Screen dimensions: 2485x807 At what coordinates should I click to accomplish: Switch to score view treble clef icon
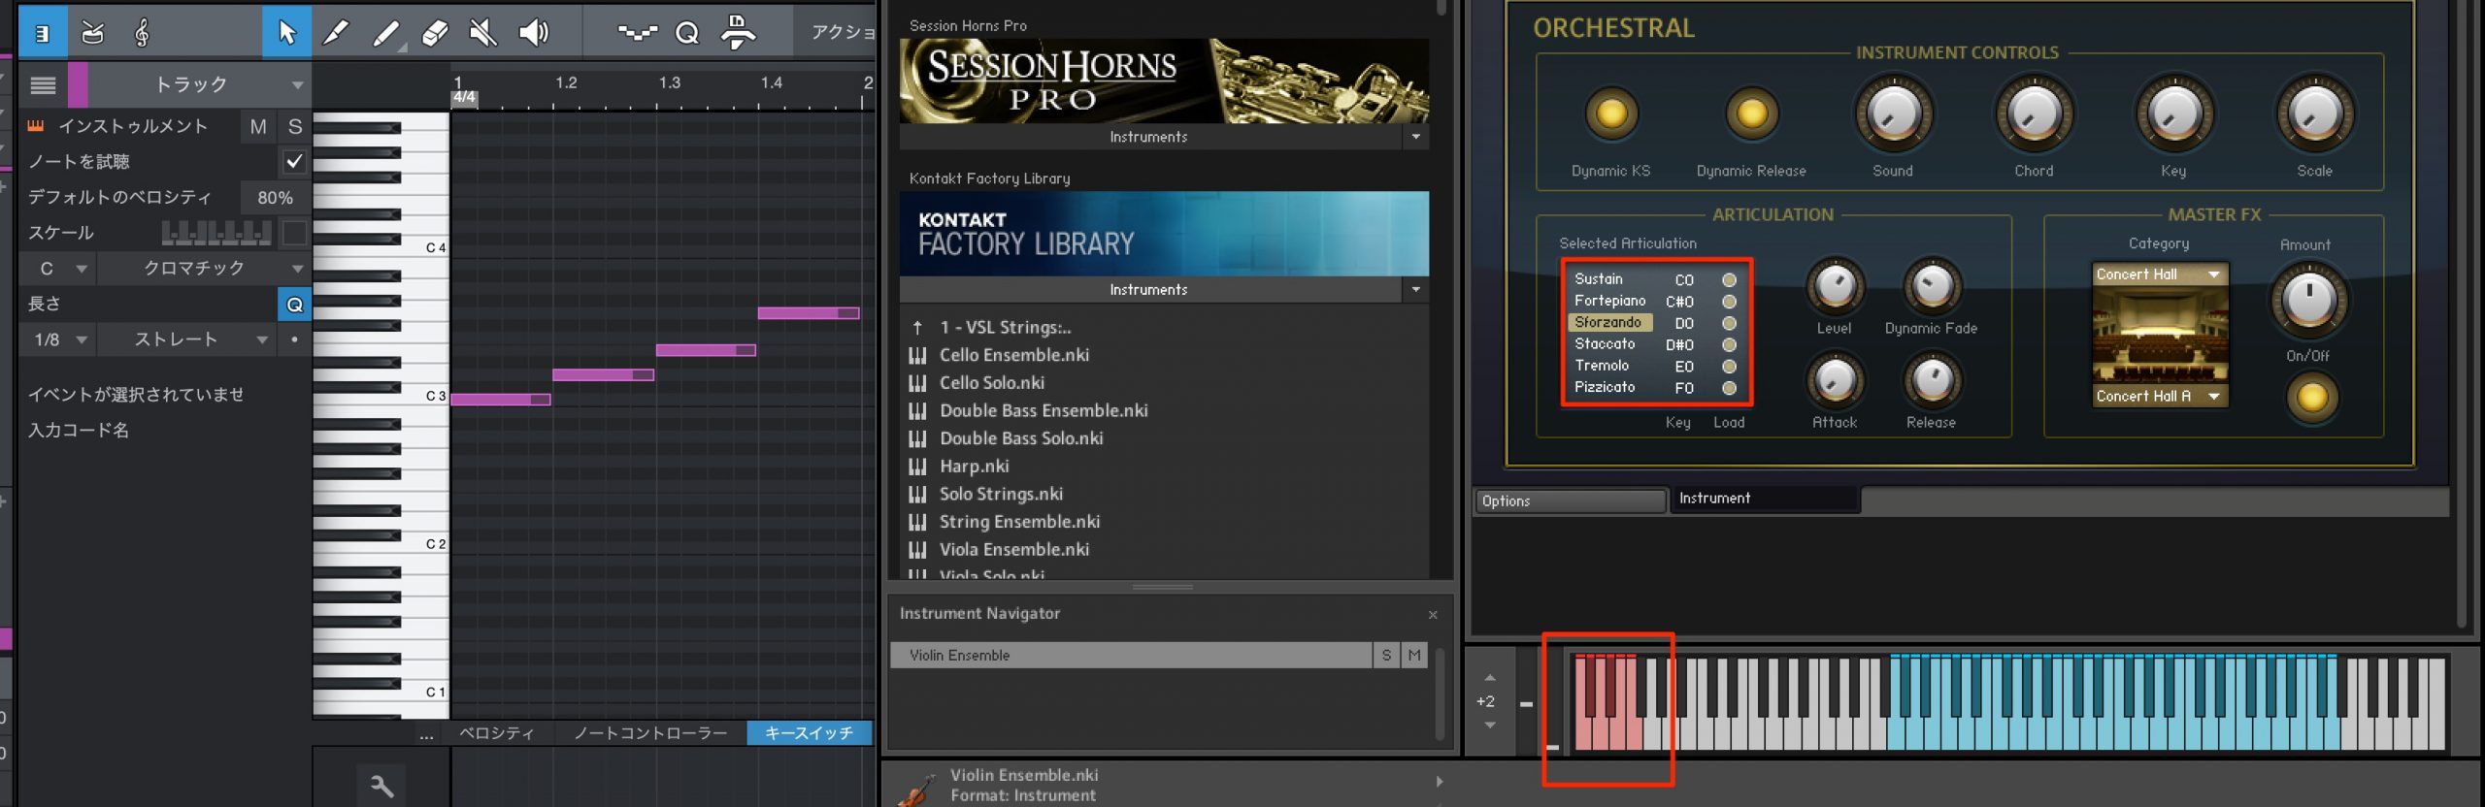tap(142, 33)
